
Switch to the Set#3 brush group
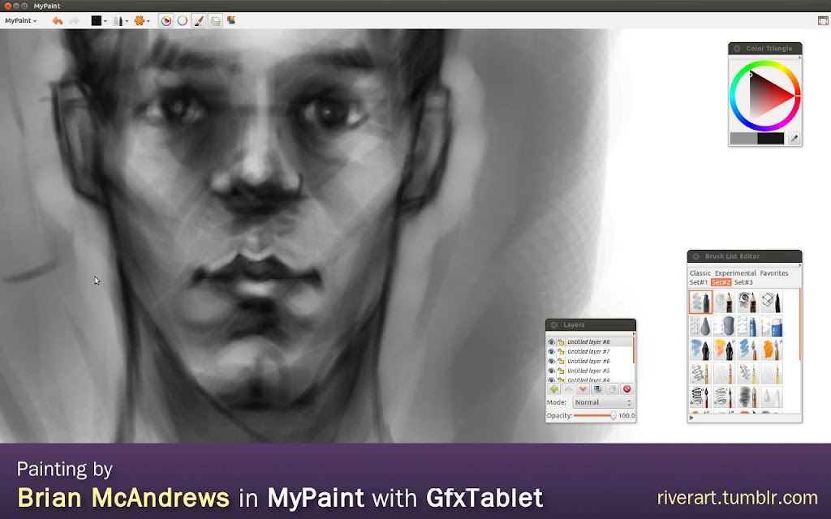pyautogui.click(x=743, y=282)
